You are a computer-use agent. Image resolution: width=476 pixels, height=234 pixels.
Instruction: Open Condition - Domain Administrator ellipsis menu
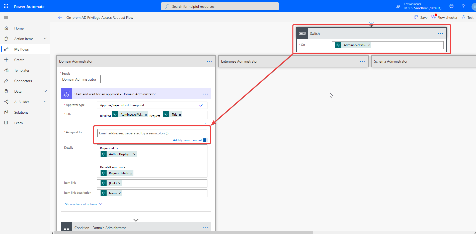tap(205, 228)
